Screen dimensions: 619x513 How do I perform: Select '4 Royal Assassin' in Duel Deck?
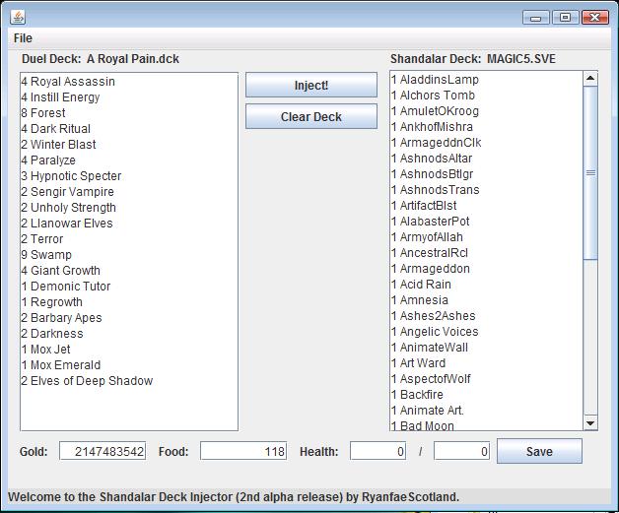(129, 81)
